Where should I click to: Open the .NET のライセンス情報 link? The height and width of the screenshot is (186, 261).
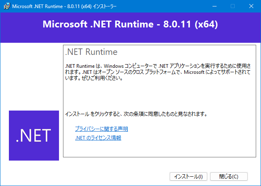pyautogui.click(x=98, y=138)
